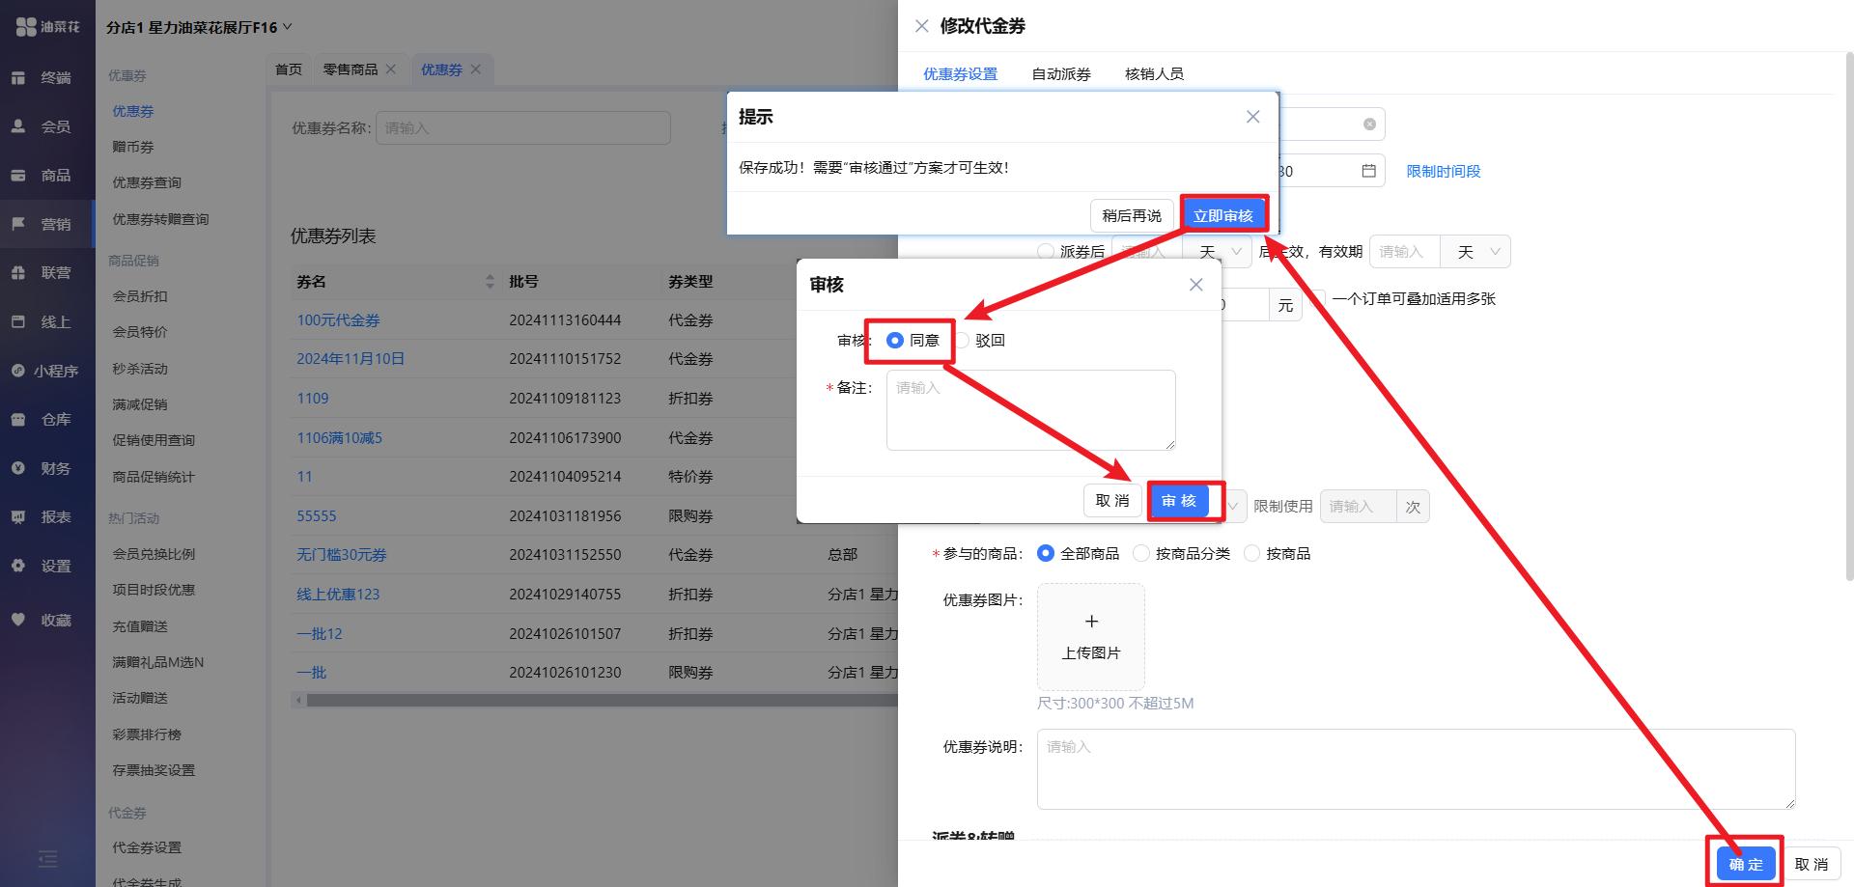Image resolution: width=1854 pixels, height=887 pixels.
Task: Sort the 券名 column using sort arrows
Action: (x=490, y=282)
